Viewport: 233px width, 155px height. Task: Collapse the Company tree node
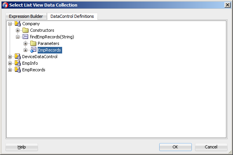tap(10, 24)
